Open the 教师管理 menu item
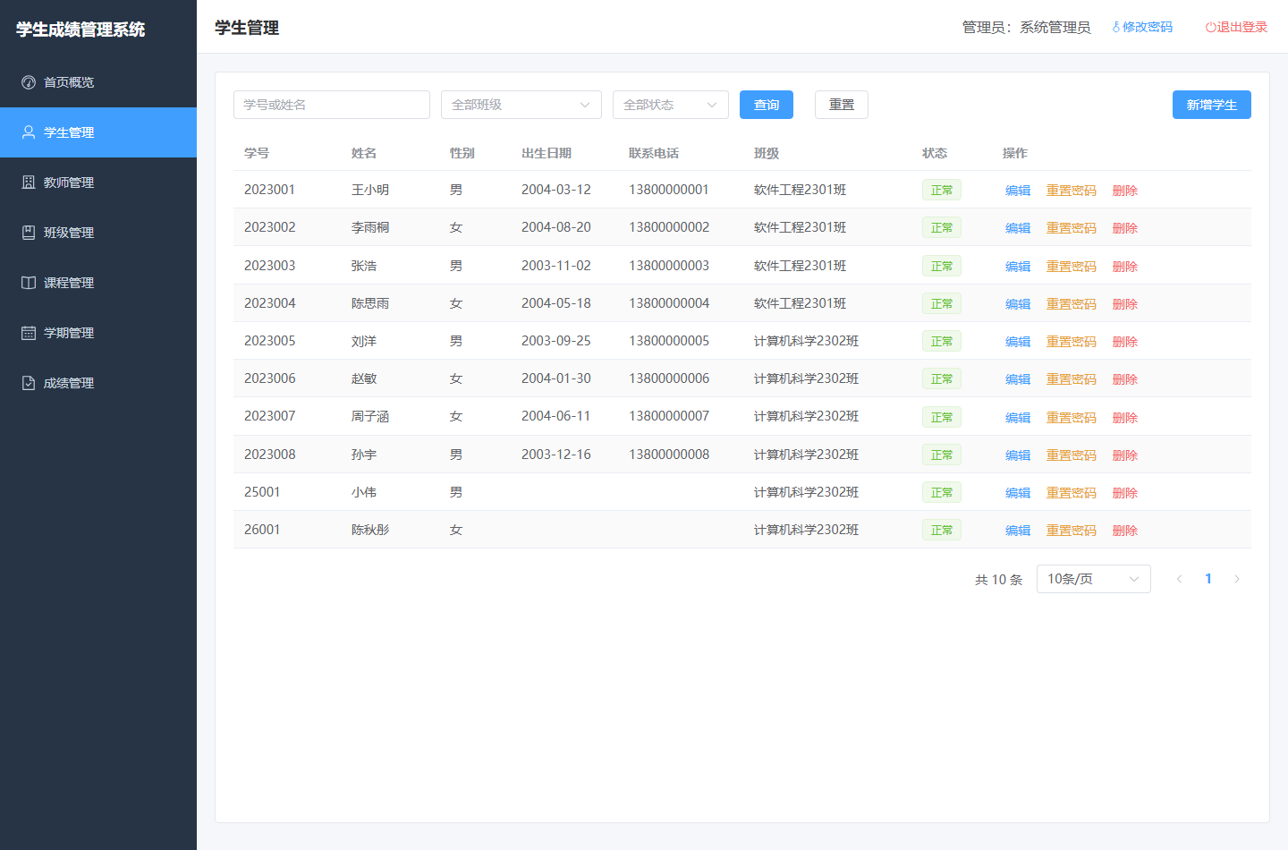The image size is (1288, 850). pos(98,183)
